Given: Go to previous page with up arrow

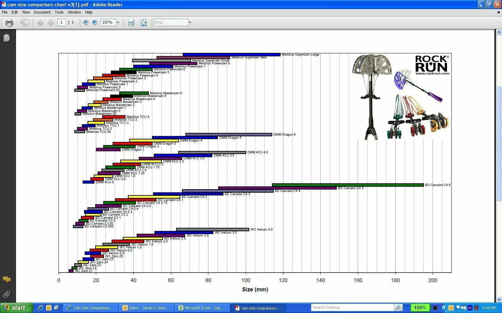Looking at the screenshot, I should pos(40,23).
